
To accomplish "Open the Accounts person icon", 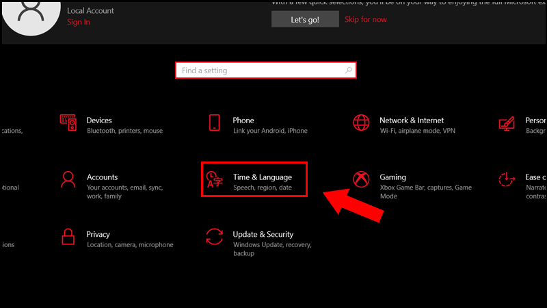I will tap(68, 179).
